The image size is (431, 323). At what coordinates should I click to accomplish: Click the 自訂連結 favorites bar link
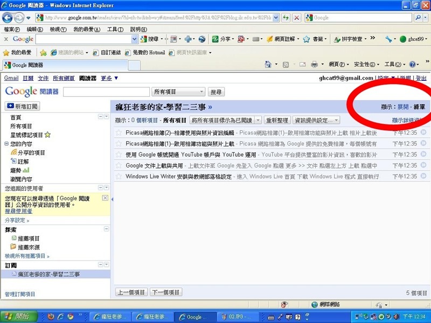tap(107, 52)
